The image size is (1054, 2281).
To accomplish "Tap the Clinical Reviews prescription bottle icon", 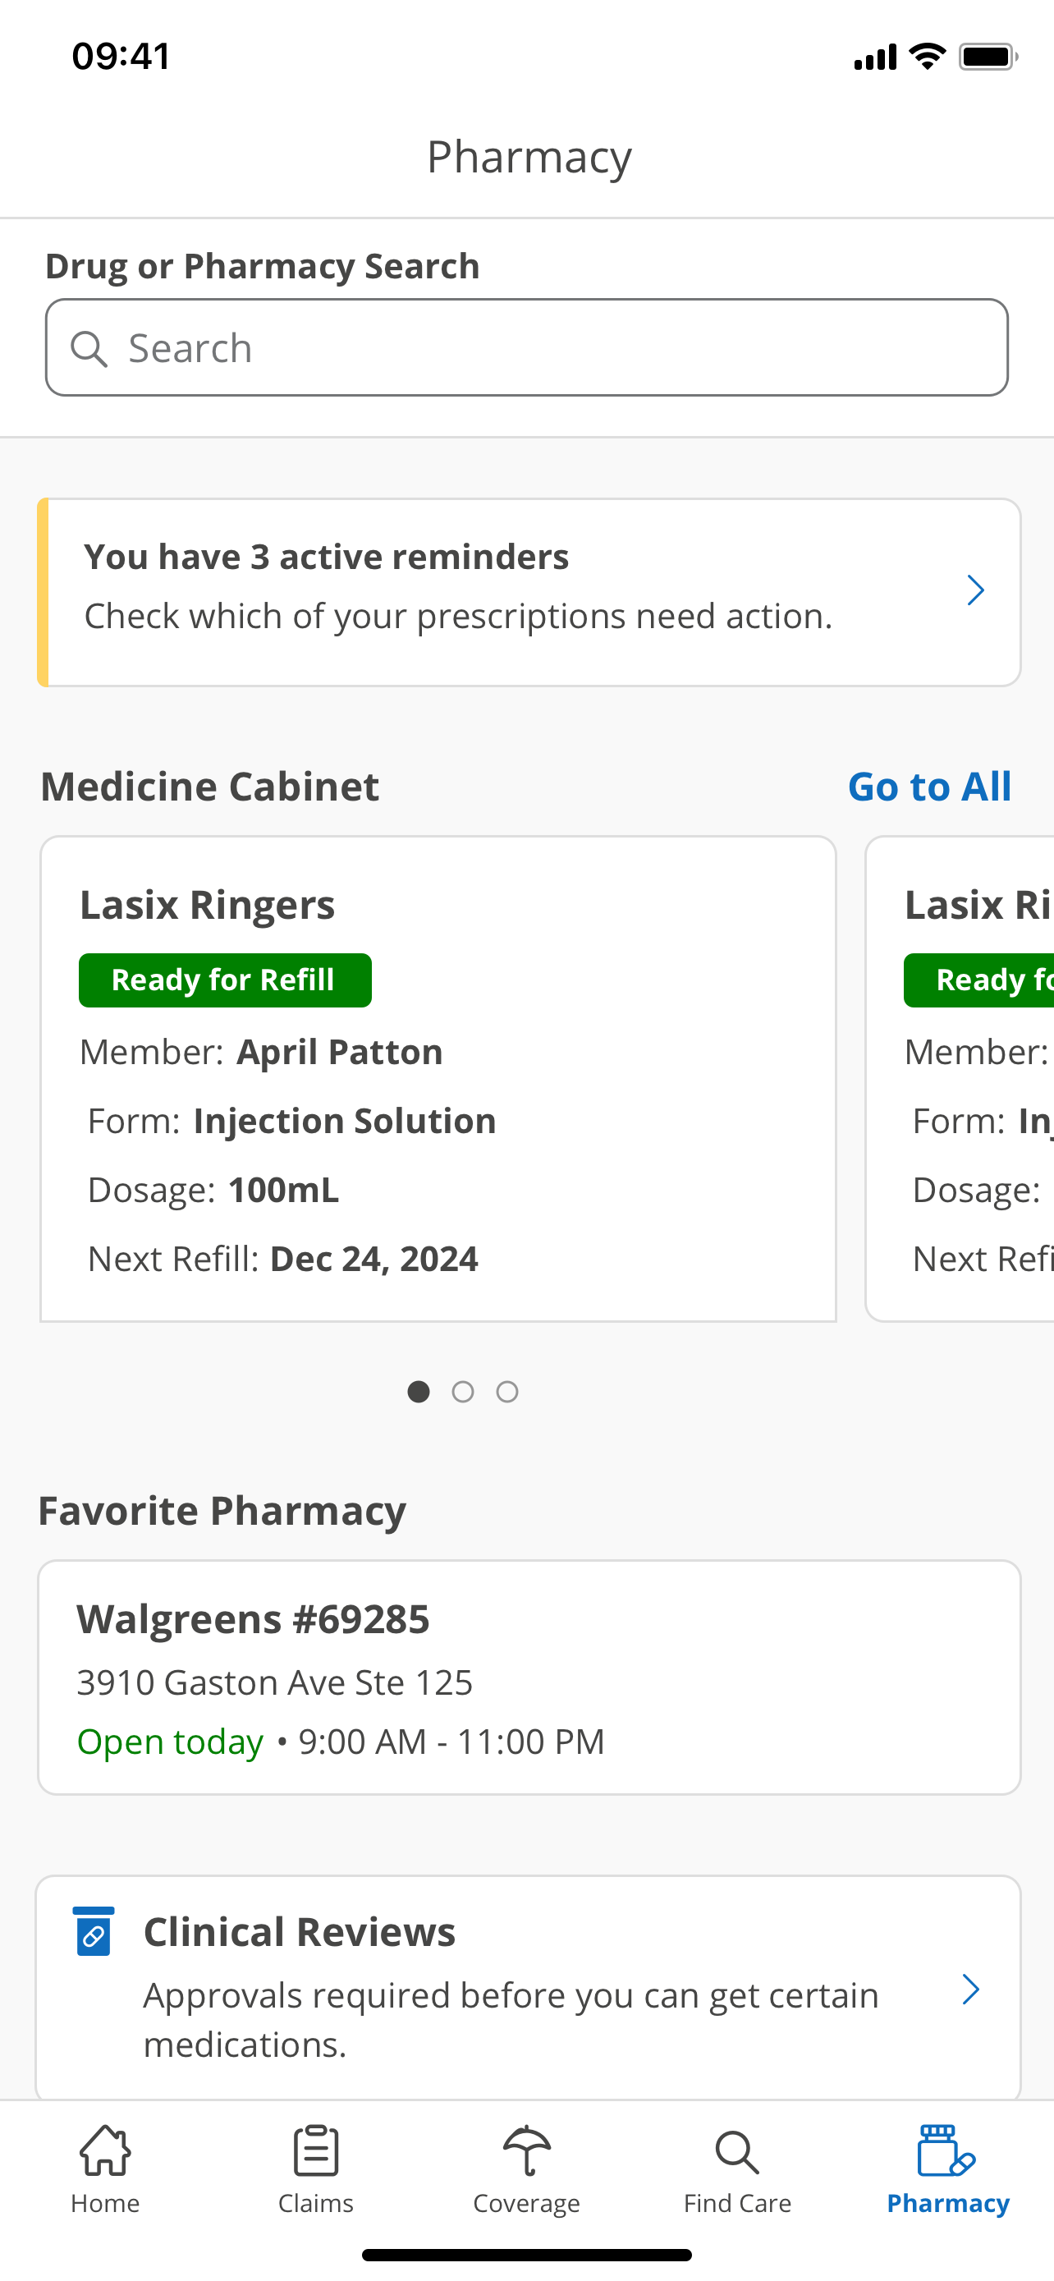I will [94, 1931].
